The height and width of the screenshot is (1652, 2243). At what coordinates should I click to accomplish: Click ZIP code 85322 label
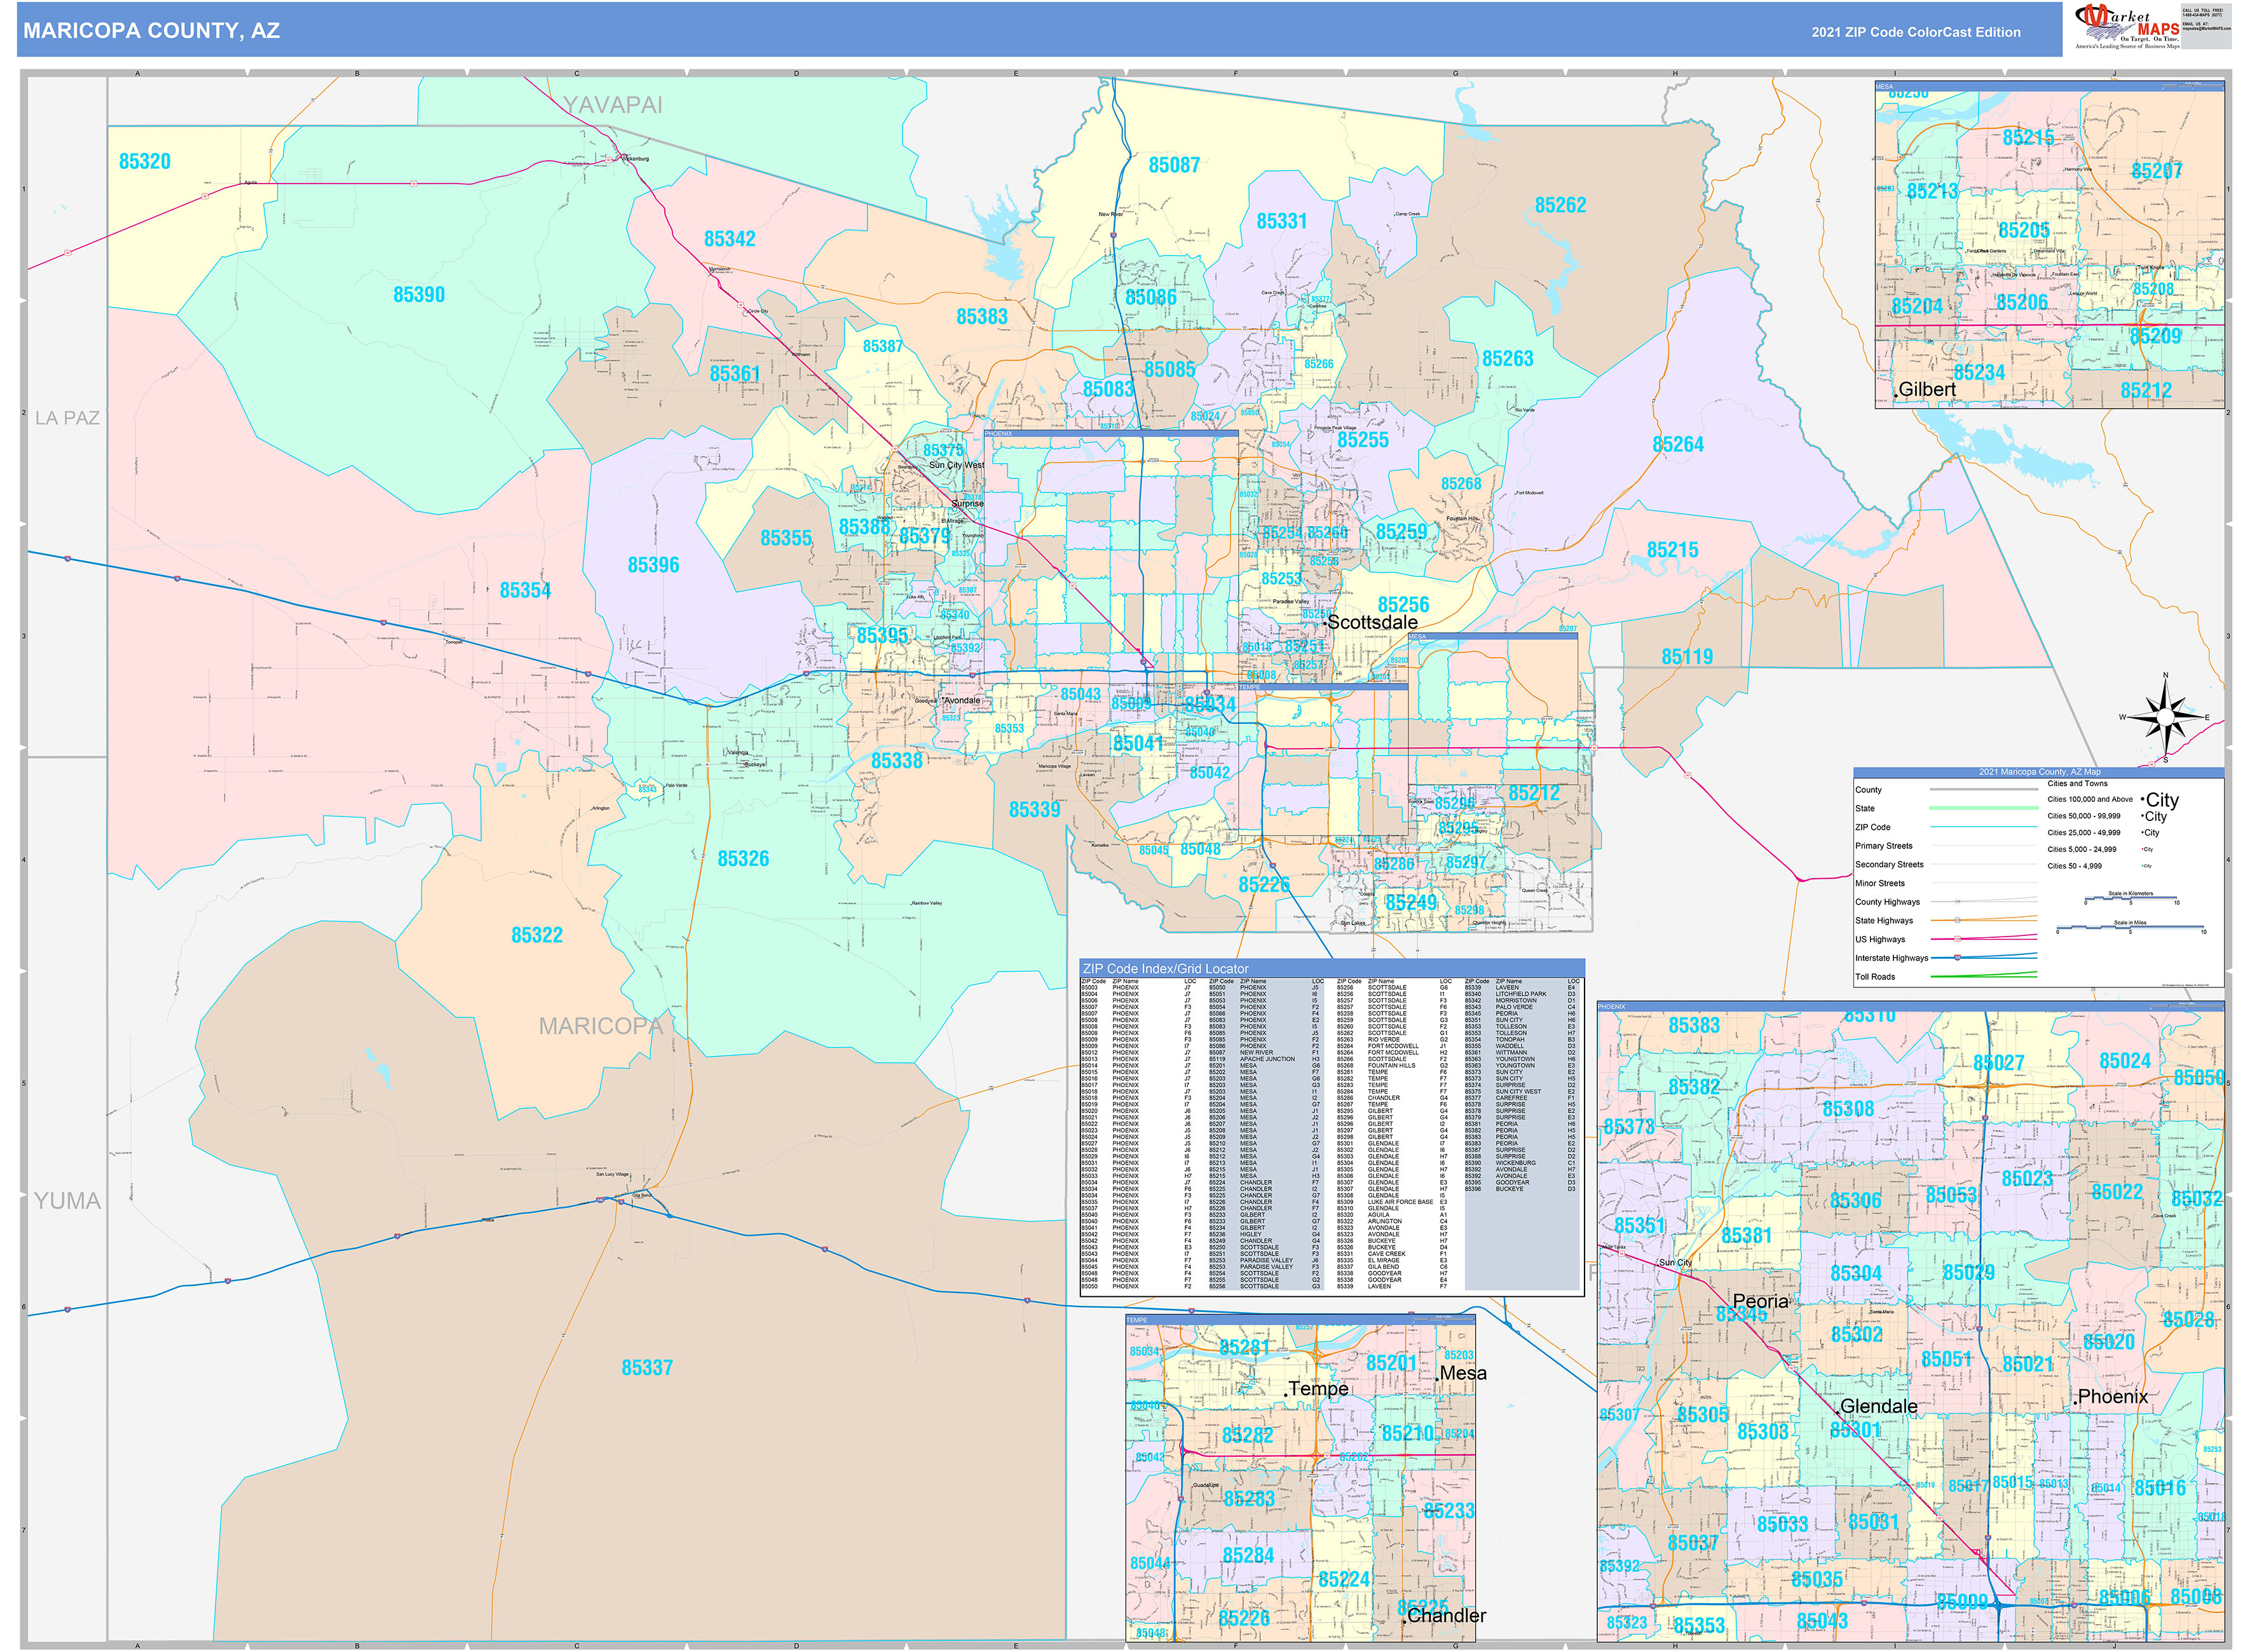pos(536,935)
